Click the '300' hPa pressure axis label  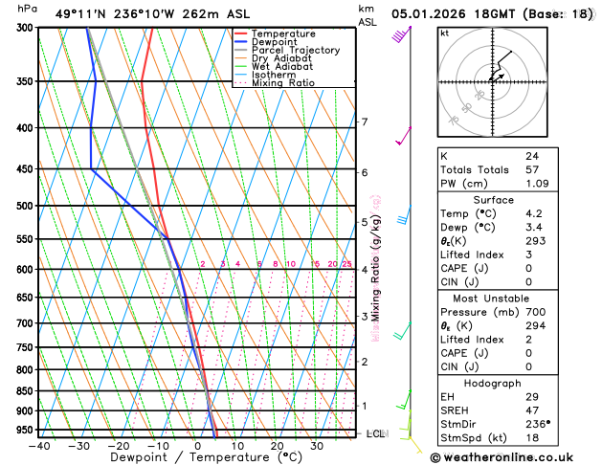25,28
